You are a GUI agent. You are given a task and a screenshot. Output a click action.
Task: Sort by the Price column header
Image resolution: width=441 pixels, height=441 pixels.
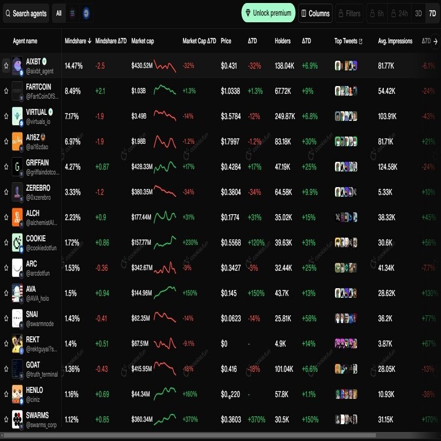tap(226, 41)
